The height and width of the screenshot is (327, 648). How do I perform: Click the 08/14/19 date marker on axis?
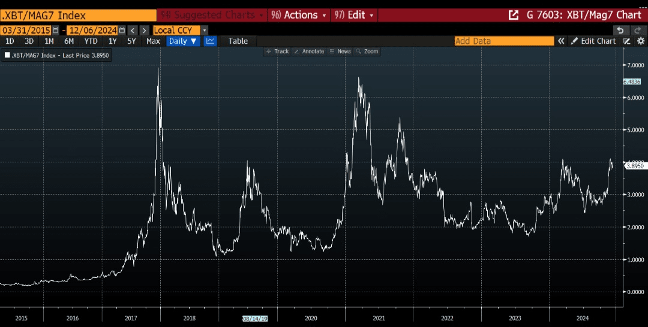click(255, 319)
